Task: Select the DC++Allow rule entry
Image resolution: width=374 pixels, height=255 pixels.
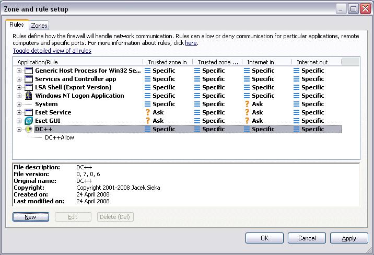Action: (x=60, y=137)
